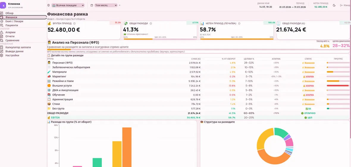Click the Персонал (ФРЗ) row label

[62, 63]
